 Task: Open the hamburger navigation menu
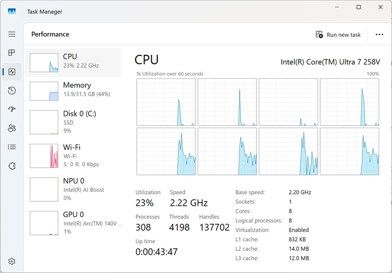point(12,34)
